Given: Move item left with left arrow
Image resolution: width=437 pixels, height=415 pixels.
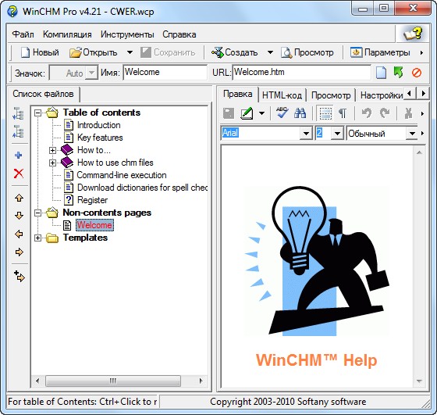Looking at the screenshot, I should coord(19,234).
